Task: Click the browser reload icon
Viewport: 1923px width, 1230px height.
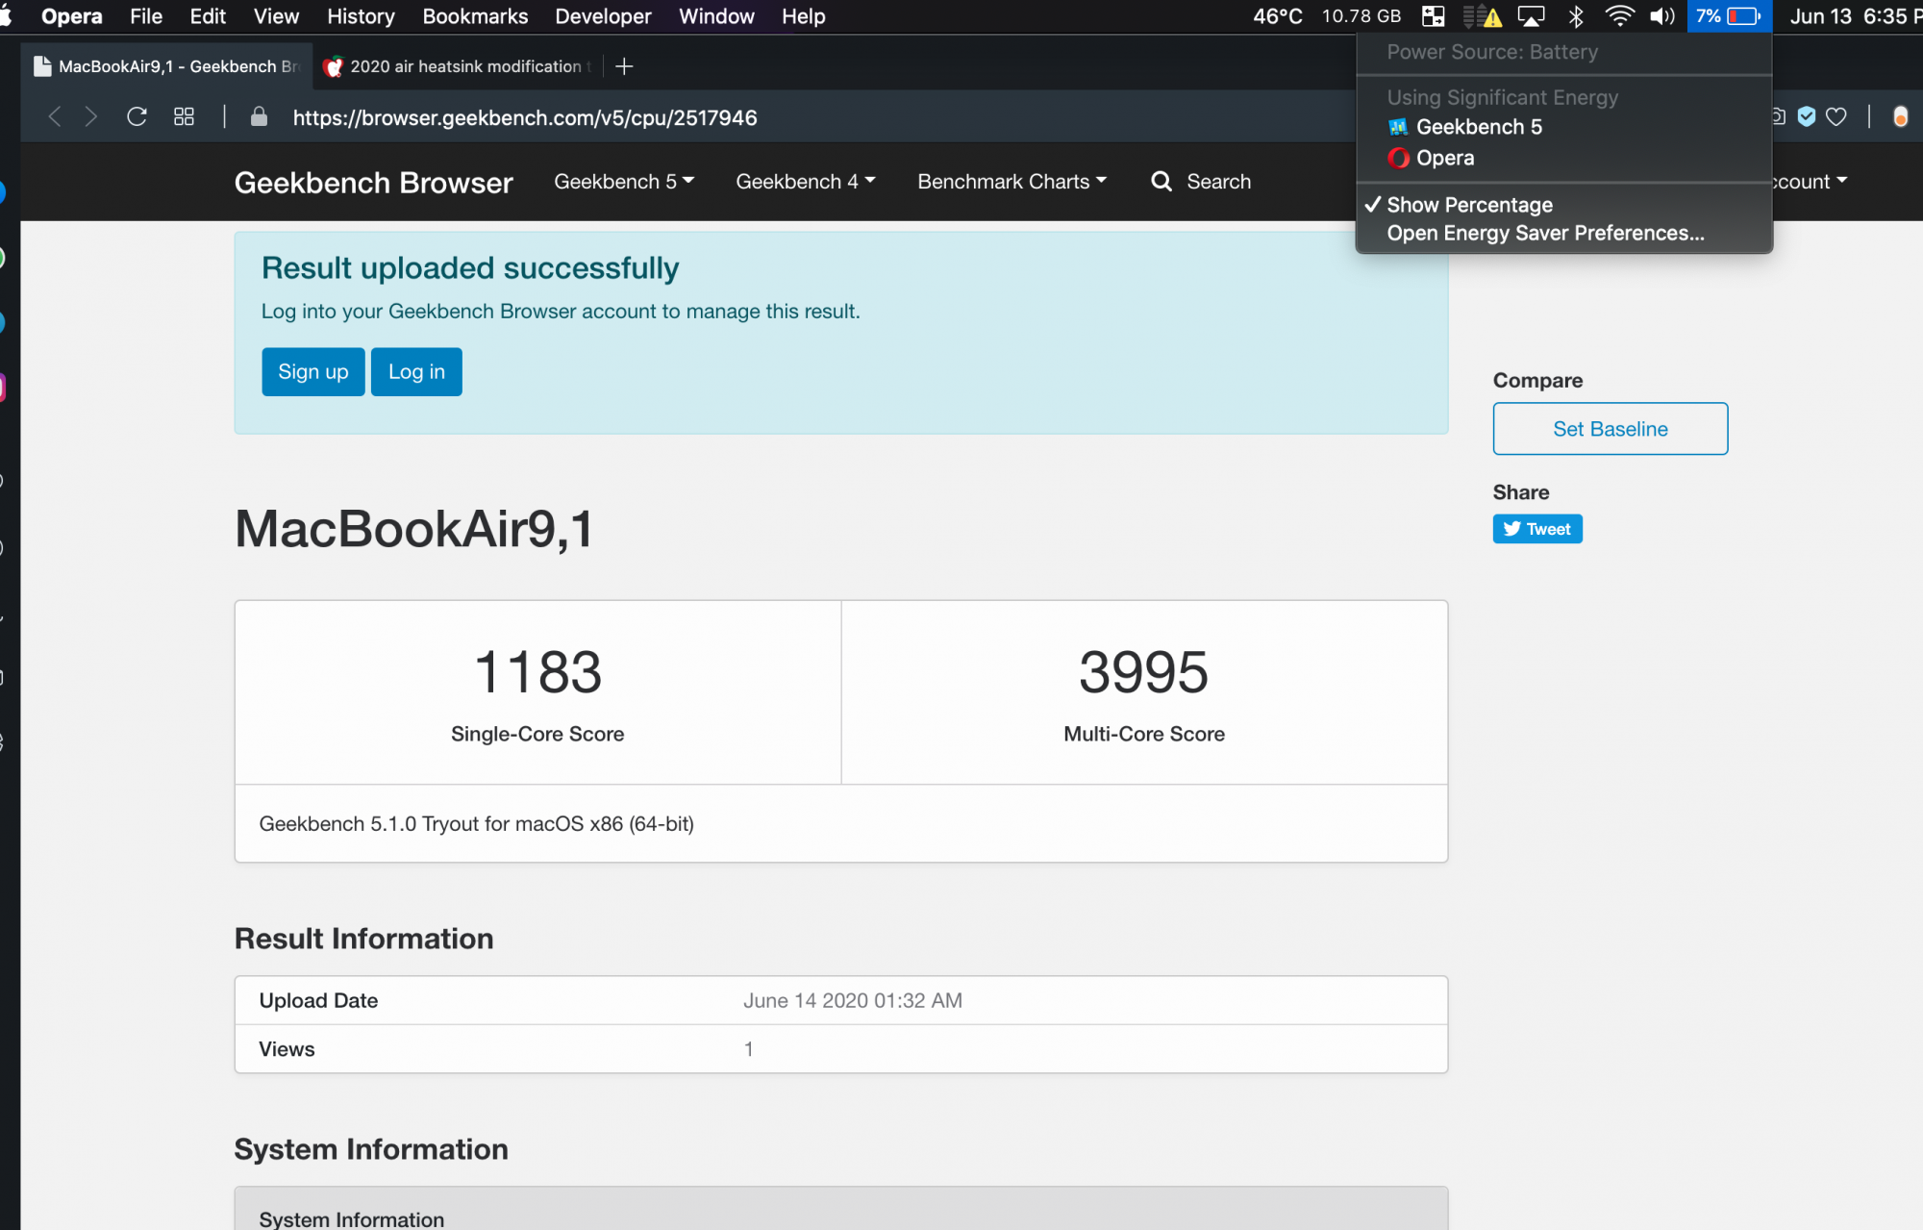Action: [x=137, y=117]
